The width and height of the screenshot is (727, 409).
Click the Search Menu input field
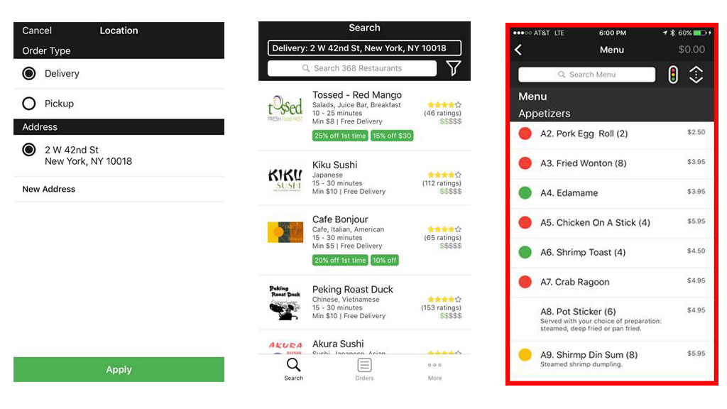pyautogui.click(x=586, y=75)
